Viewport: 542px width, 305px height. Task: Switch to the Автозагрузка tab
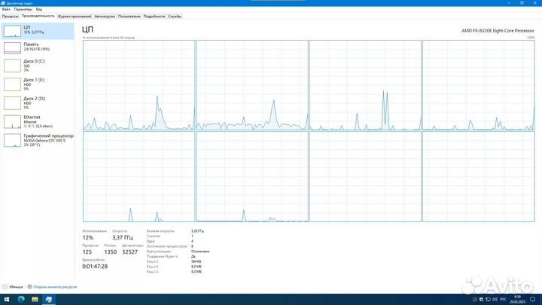click(x=105, y=17)
